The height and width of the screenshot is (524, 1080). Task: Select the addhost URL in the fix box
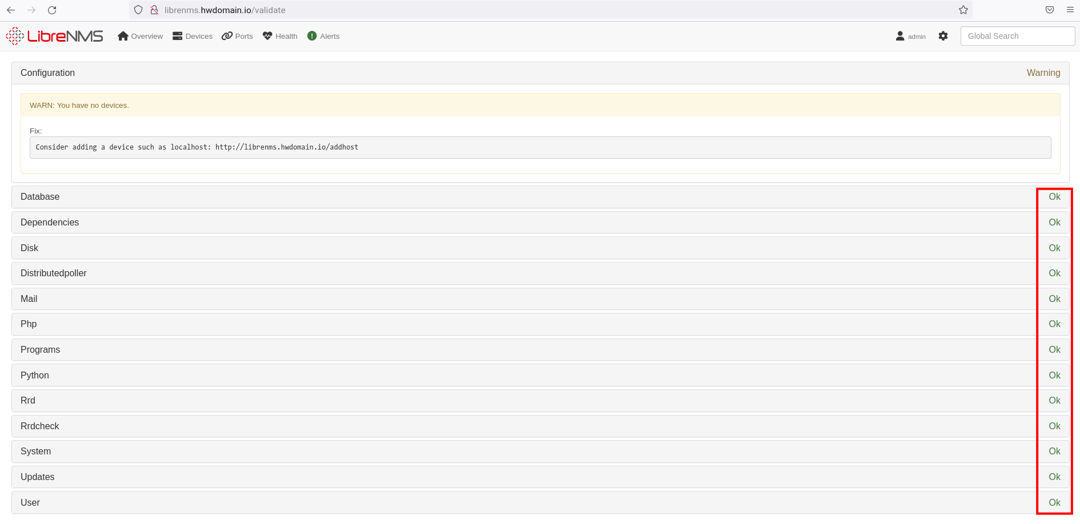point(286,147)
